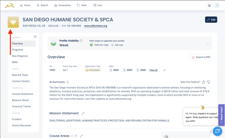Click pencil icon next to Cause Areas
Viewport: 225px width, 138px height.
click(x=81, y=136)
